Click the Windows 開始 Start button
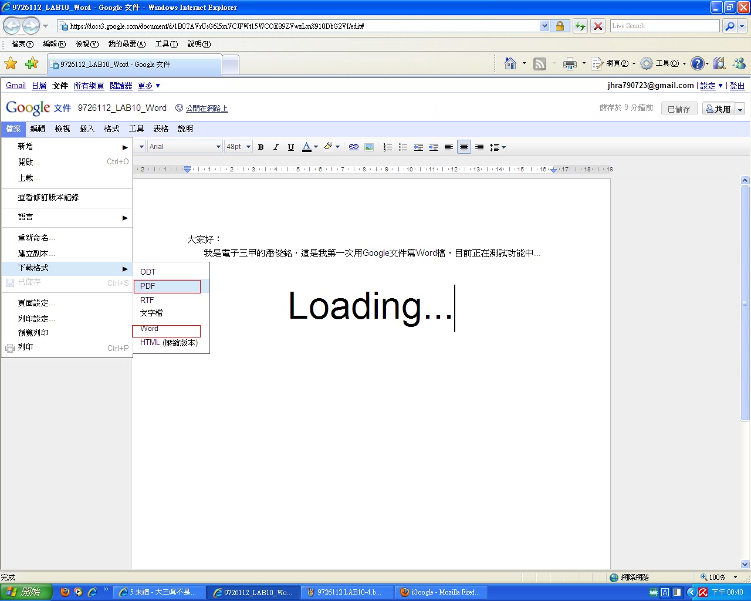The height and width of the screenshot is (601, 751). tap(26, 592)
